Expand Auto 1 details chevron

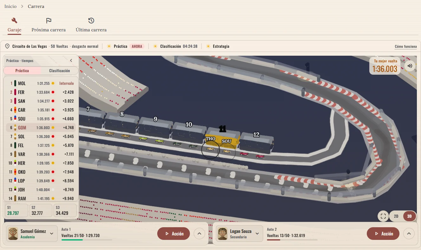coord(199,234)
